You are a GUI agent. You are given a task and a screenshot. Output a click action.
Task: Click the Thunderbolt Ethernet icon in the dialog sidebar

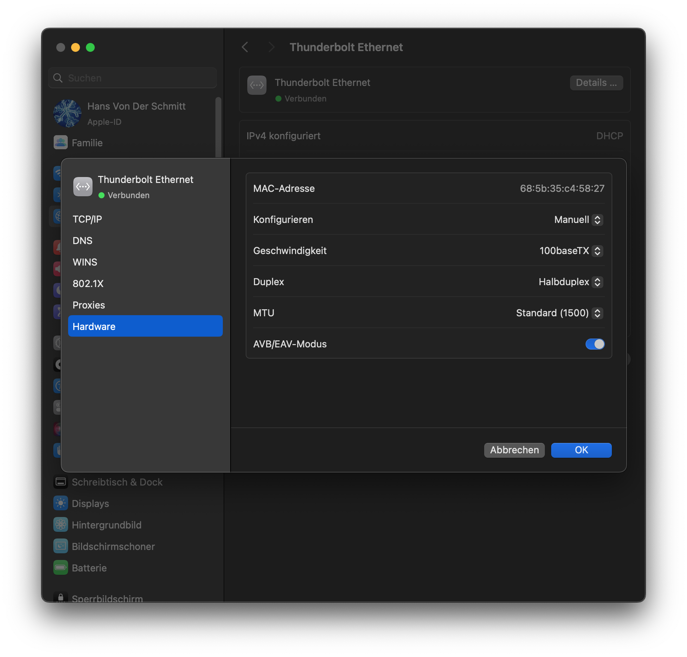[x=83, y=187]
